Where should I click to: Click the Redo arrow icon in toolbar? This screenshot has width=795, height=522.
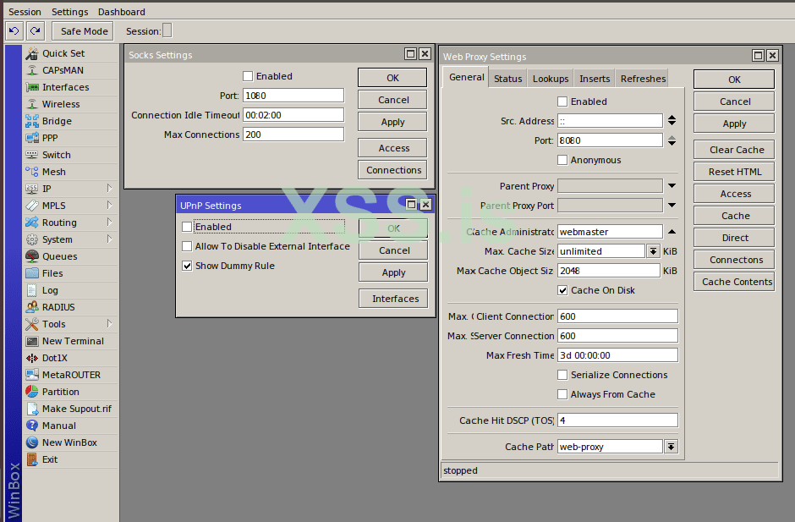tap(35, 31)
